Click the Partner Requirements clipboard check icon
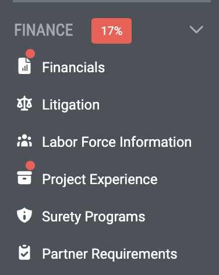219x275 pixels. coord(24,252)
